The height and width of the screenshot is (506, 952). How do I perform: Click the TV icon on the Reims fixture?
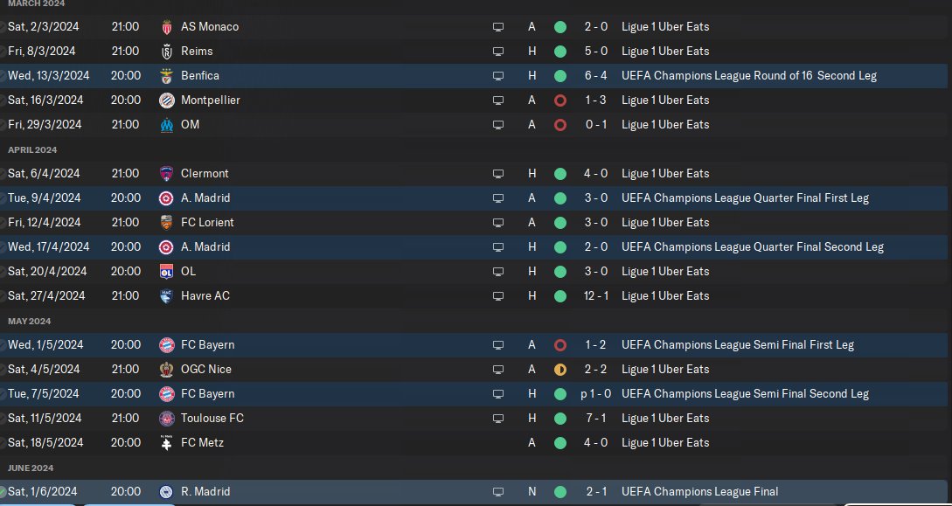click(498, 52)
